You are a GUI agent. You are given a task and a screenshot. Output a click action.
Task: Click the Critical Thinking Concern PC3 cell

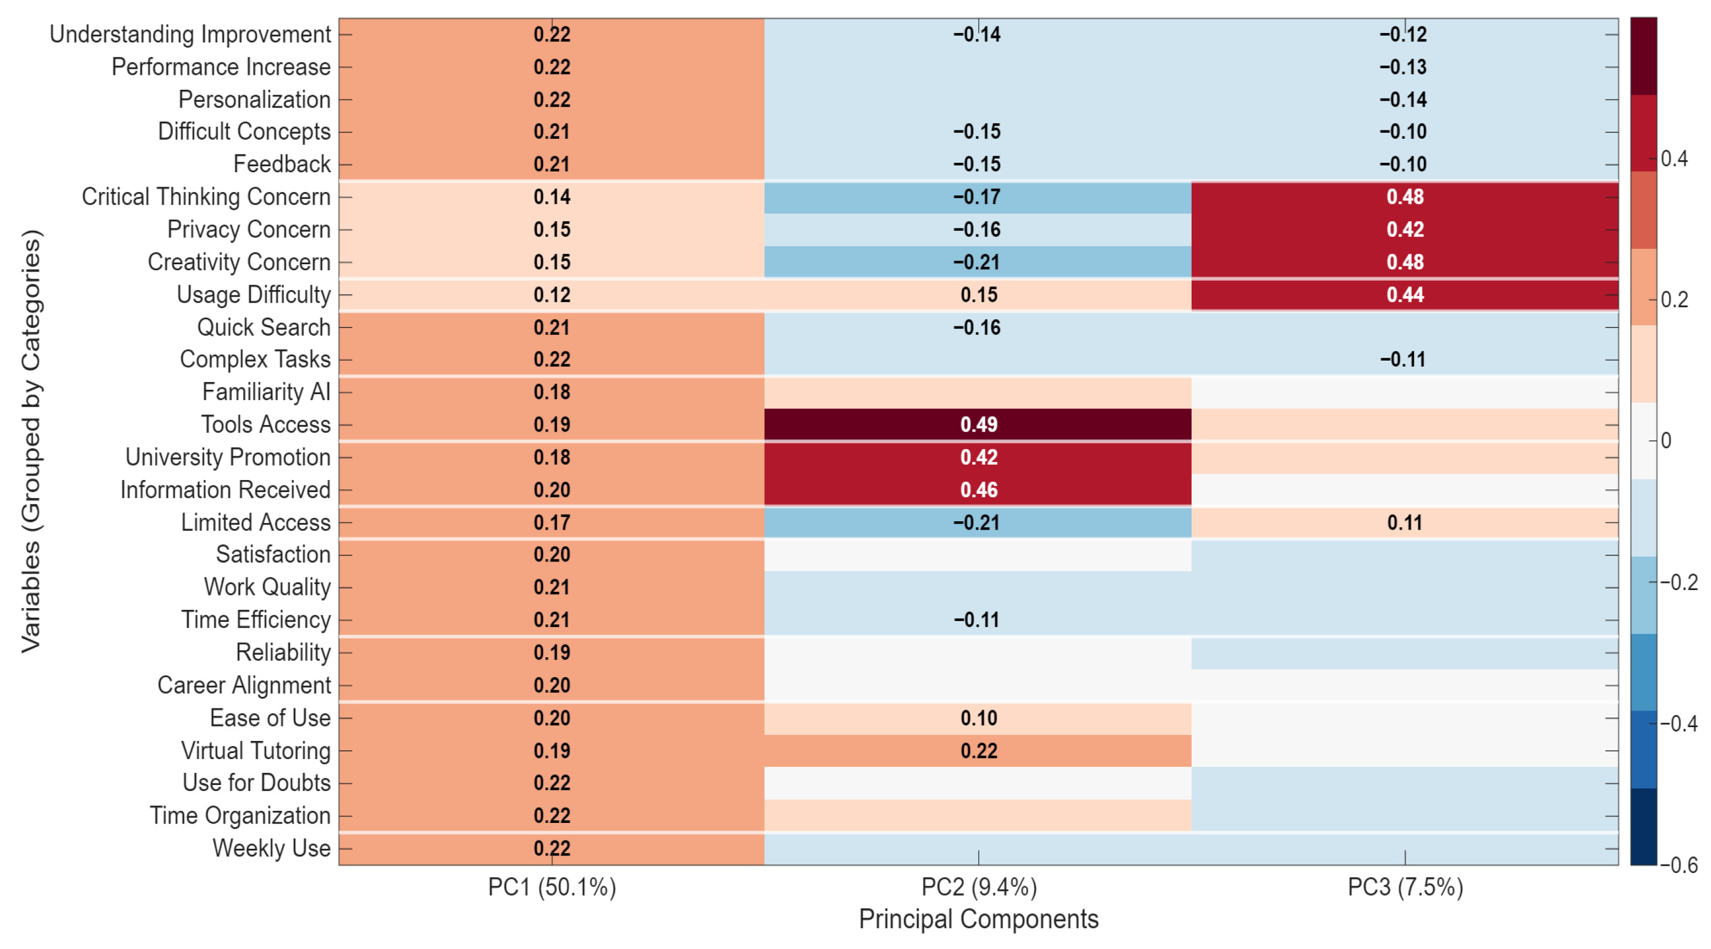pyautogui.click(x=1404, y=197)
